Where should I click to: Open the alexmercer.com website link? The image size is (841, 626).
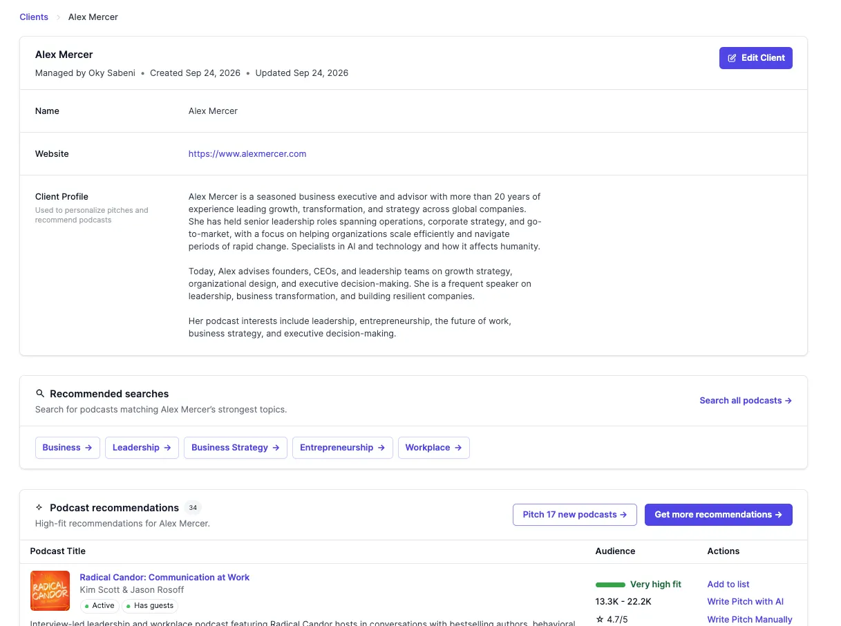[x=247, y=154]
